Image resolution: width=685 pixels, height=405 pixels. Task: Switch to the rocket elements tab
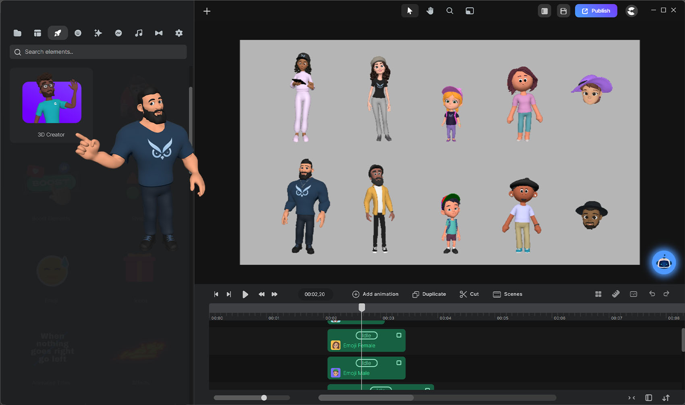pyautogui.click(x=58, y=33)
